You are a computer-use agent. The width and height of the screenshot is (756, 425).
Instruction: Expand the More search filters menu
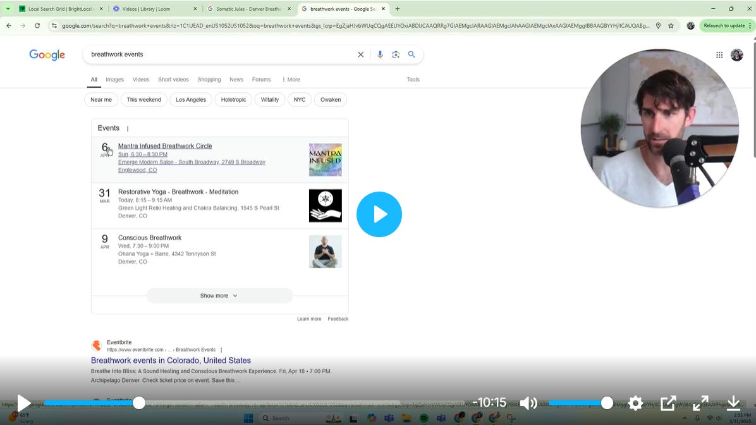(291, 80)
